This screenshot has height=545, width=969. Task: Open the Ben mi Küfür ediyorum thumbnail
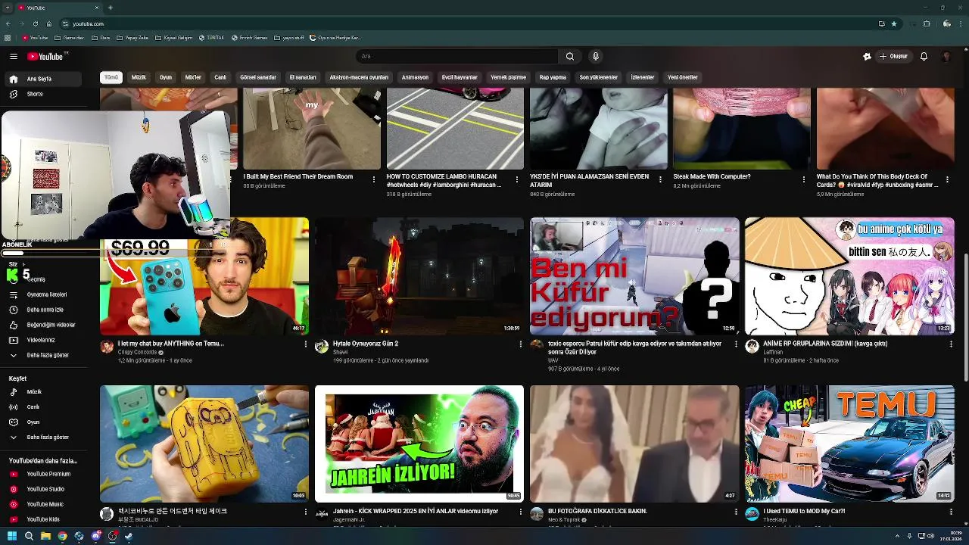pos(634,276)
